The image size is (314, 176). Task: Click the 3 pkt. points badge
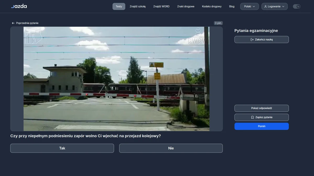(218, 23)
